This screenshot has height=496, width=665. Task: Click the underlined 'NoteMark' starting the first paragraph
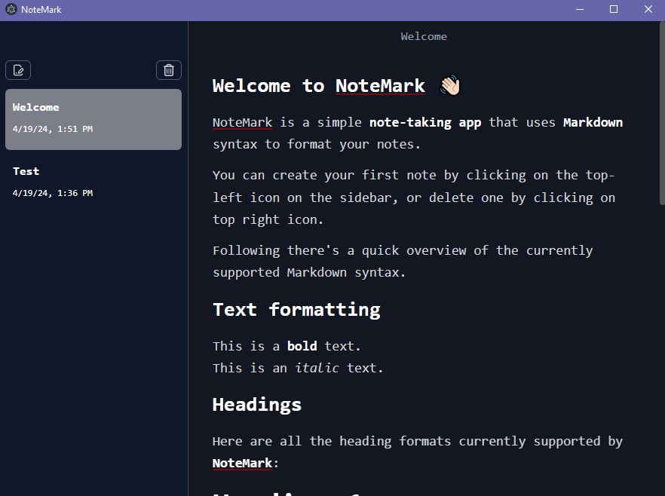[242, 122]
